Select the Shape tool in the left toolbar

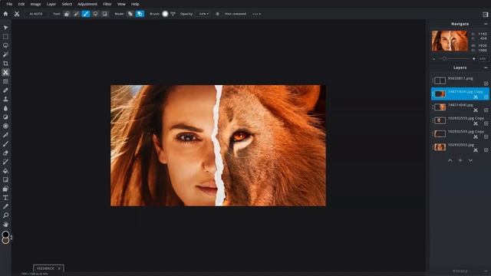tap(5, 189)
